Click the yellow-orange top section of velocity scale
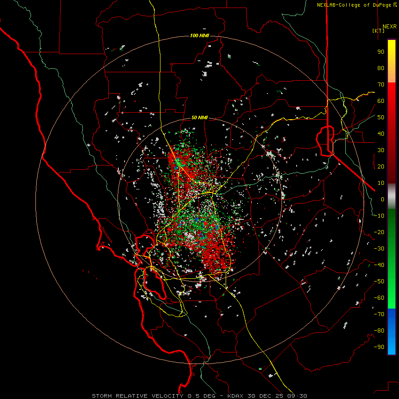Viewport: 399px width, 399px height. coord(391,61)
